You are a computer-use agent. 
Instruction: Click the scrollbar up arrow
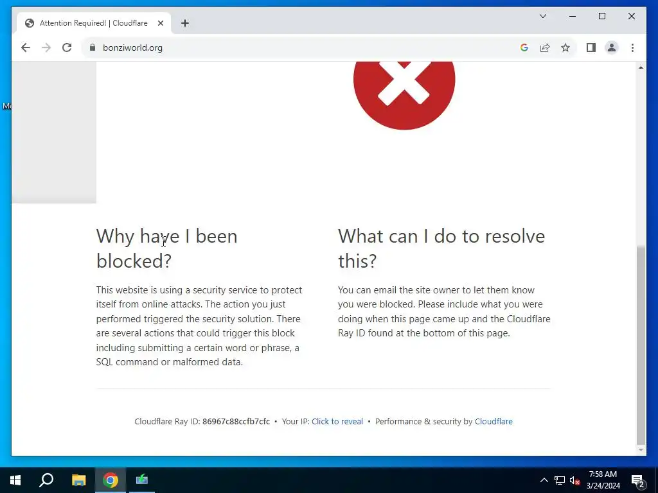pyautogui.click(x=641, y=67)
